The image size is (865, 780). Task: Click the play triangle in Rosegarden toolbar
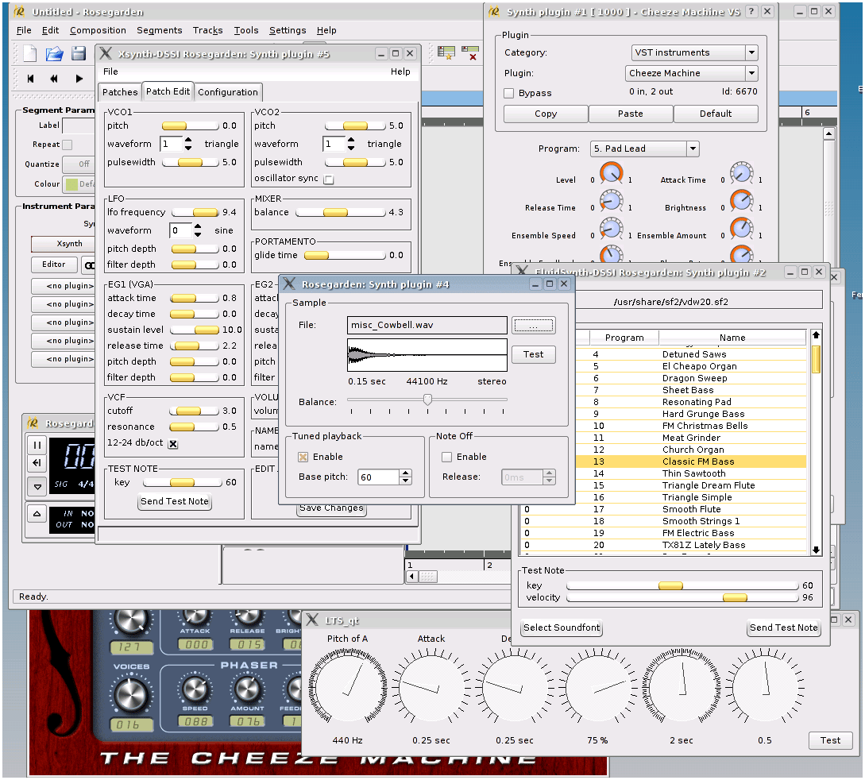click(79, 79)
